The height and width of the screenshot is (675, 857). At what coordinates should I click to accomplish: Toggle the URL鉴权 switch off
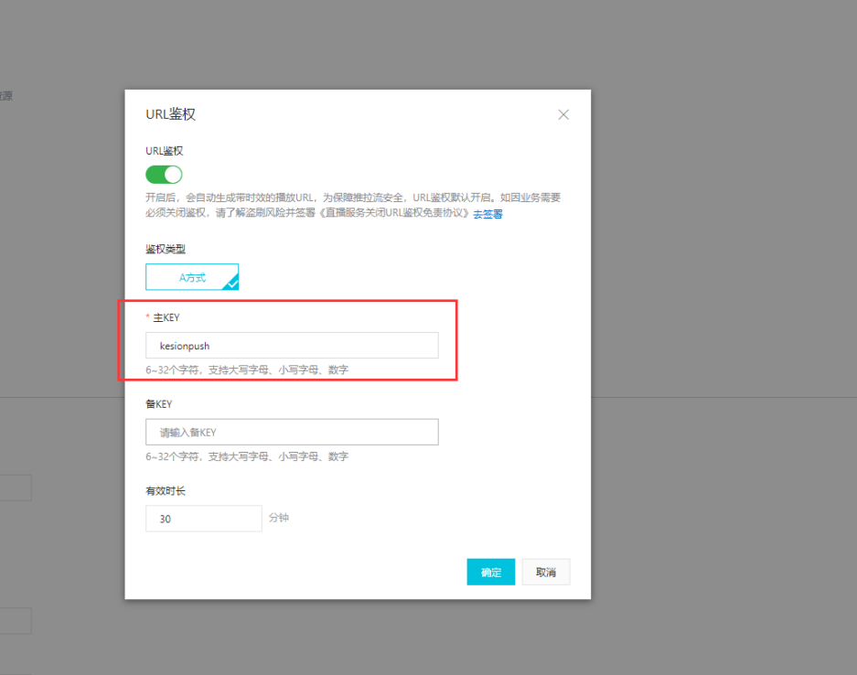click(x=164, y=175)
